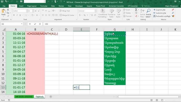Undo the last action

[6, 1]
